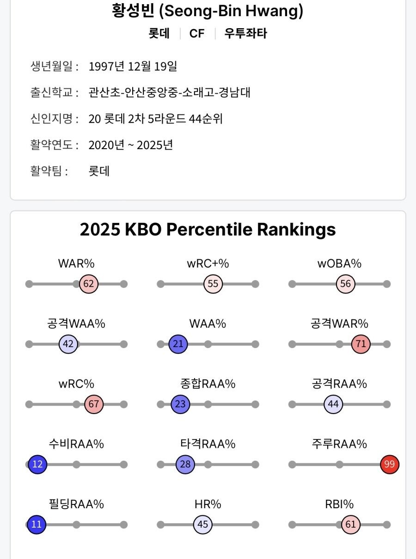Click the WAR% percentile marker showing 62
The height and width of the screenshot is (559, 416).
[89, 284]
